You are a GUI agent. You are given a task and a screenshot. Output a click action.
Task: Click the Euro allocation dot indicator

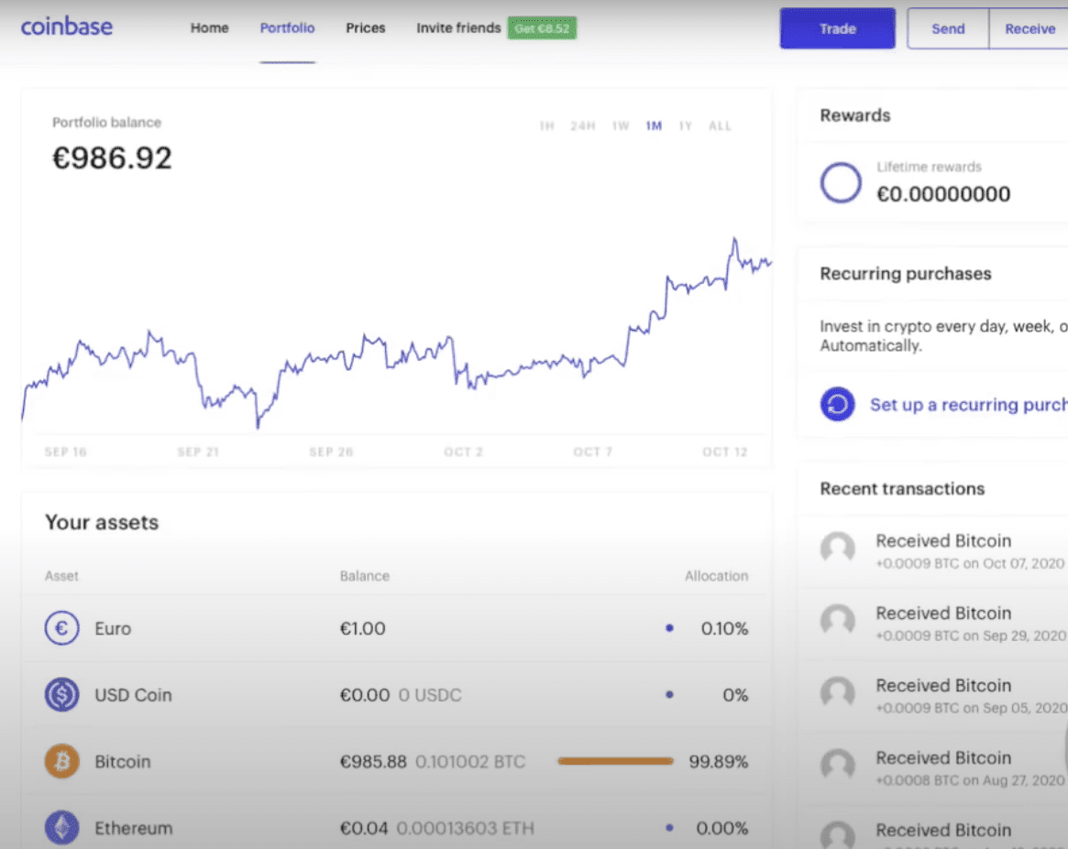coord(669,628)
